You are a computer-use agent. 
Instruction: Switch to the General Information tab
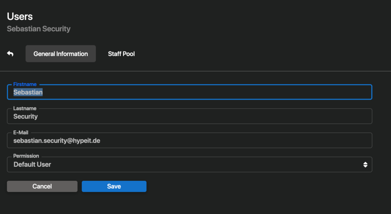(x=61, y=54)
